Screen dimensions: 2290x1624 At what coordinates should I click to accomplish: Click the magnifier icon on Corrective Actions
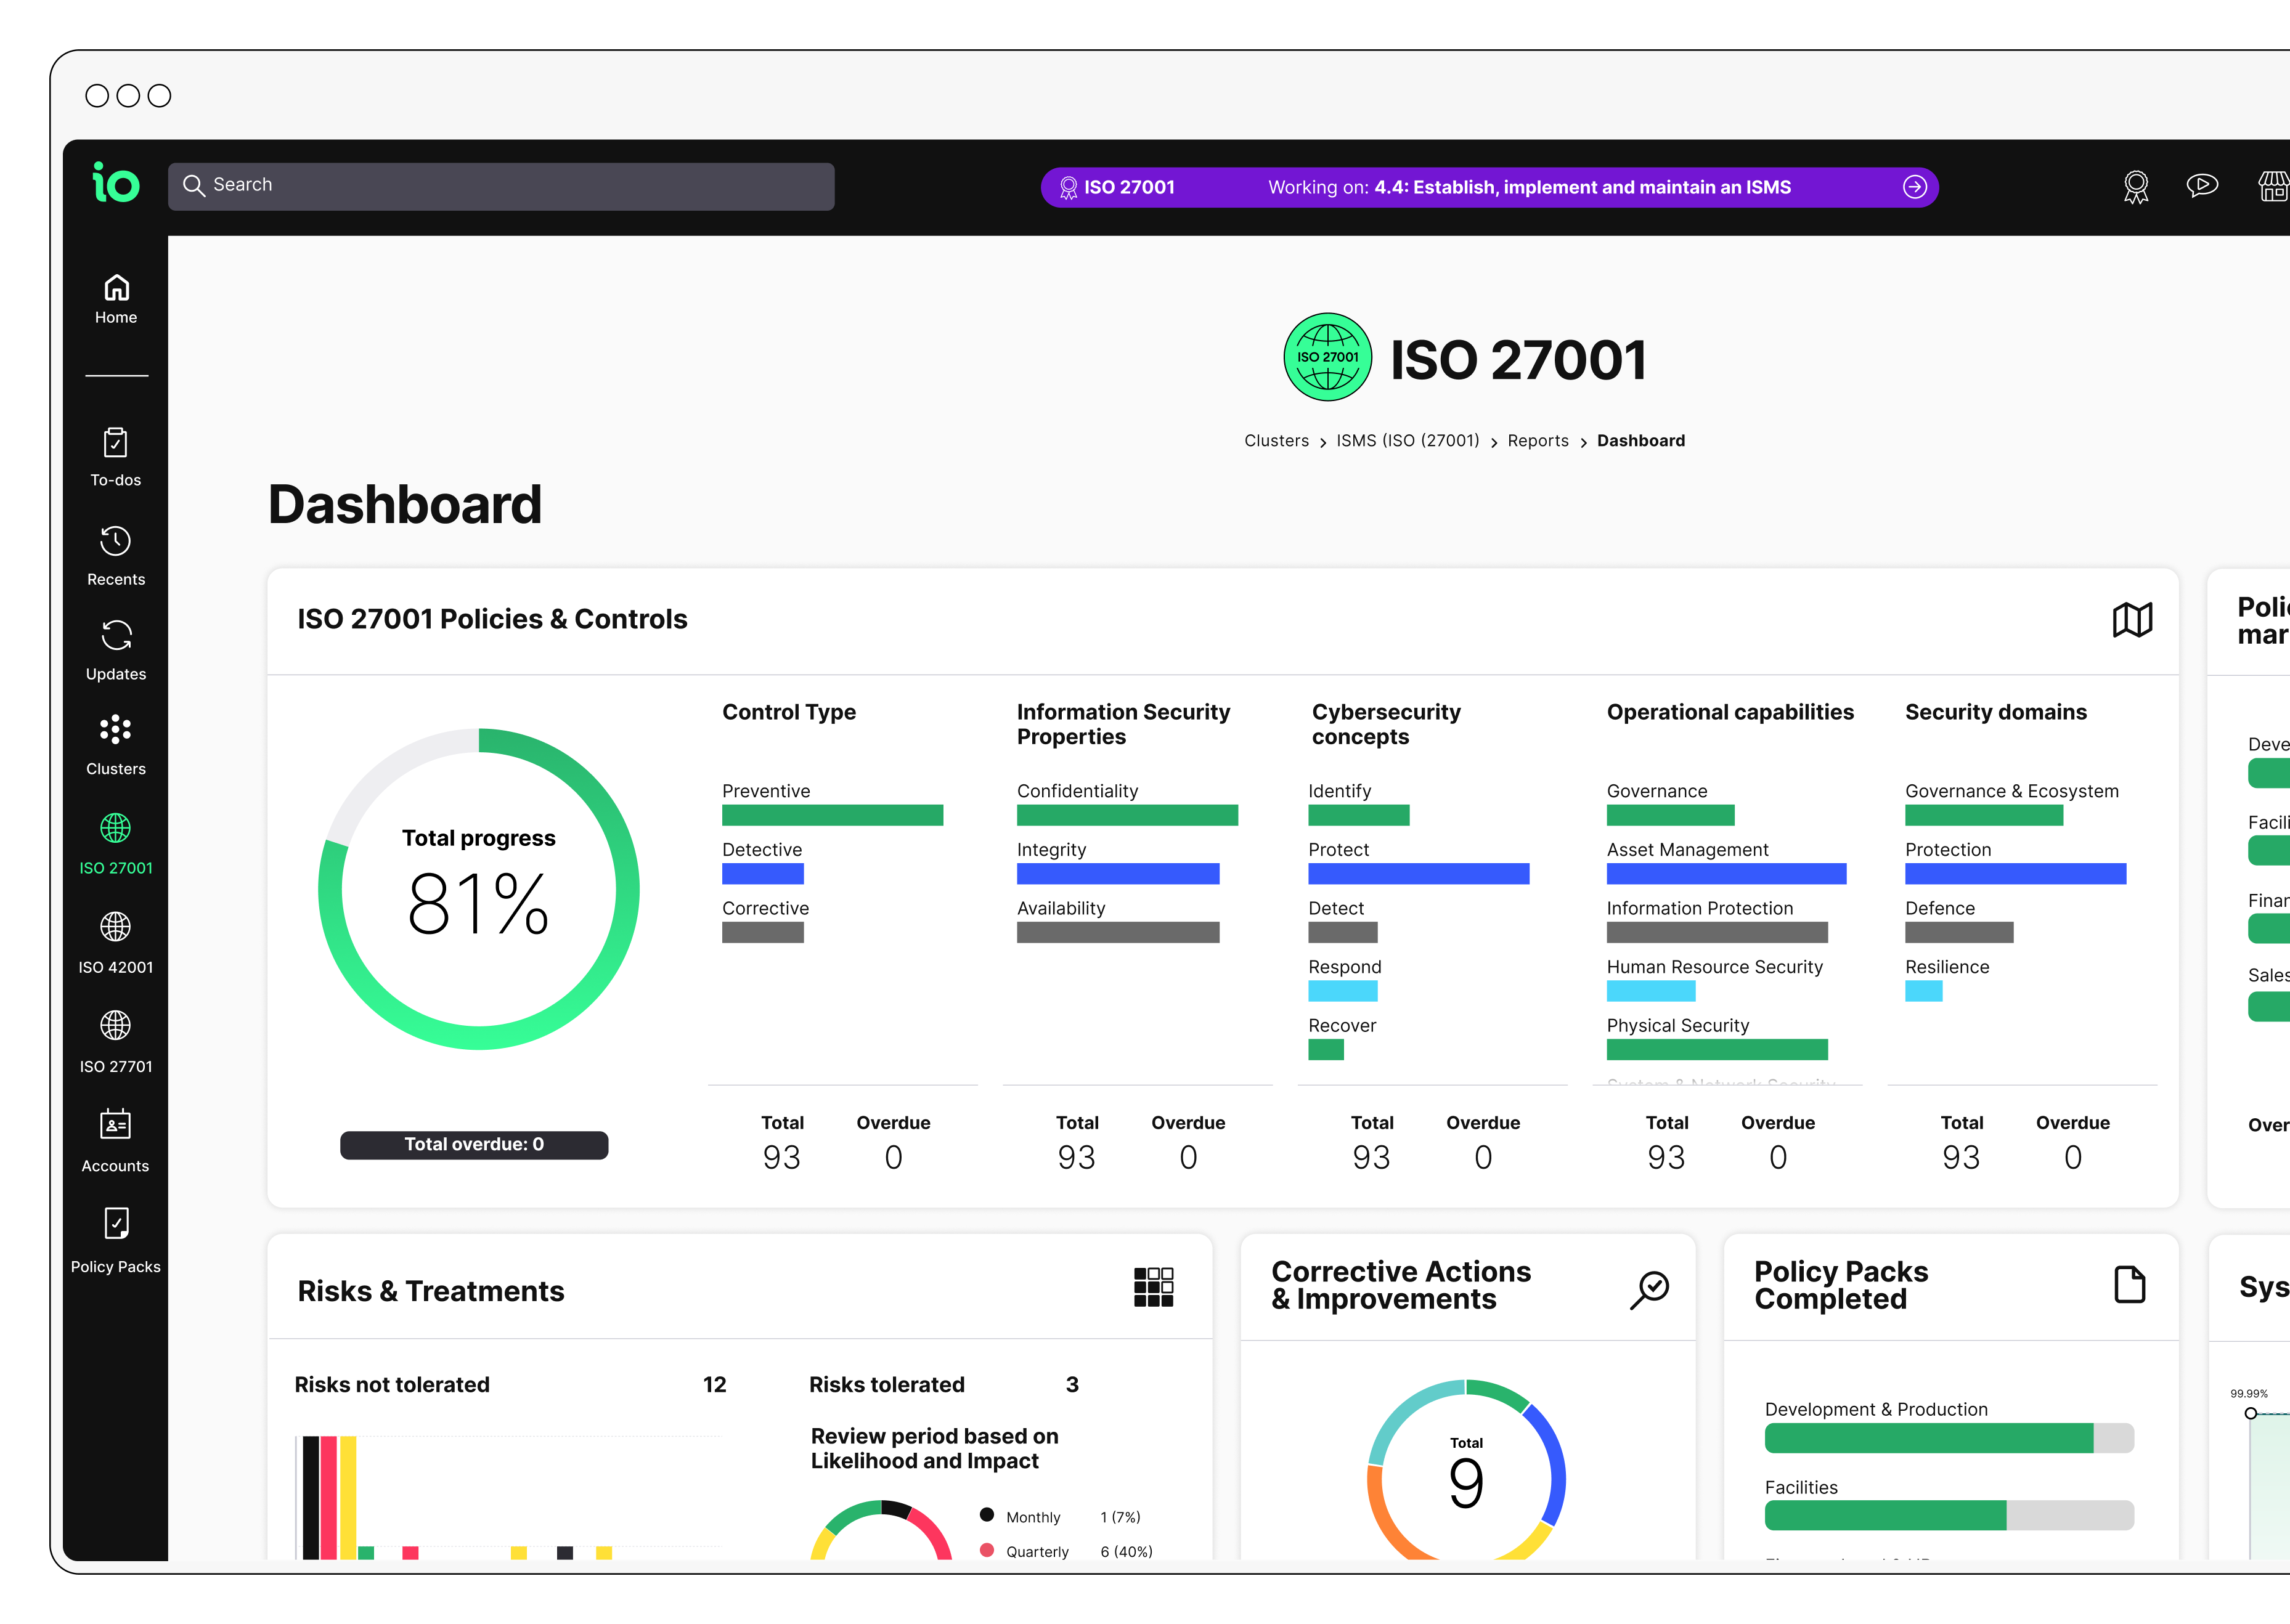point(1649,1289)
